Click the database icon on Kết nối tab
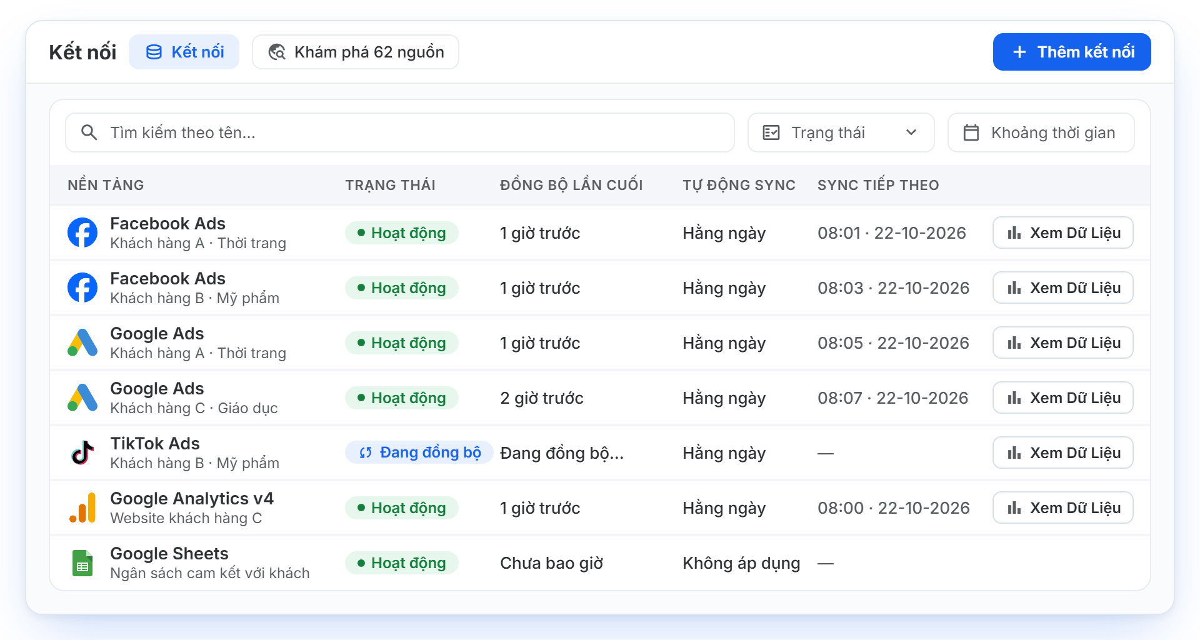 click(154, 52)
